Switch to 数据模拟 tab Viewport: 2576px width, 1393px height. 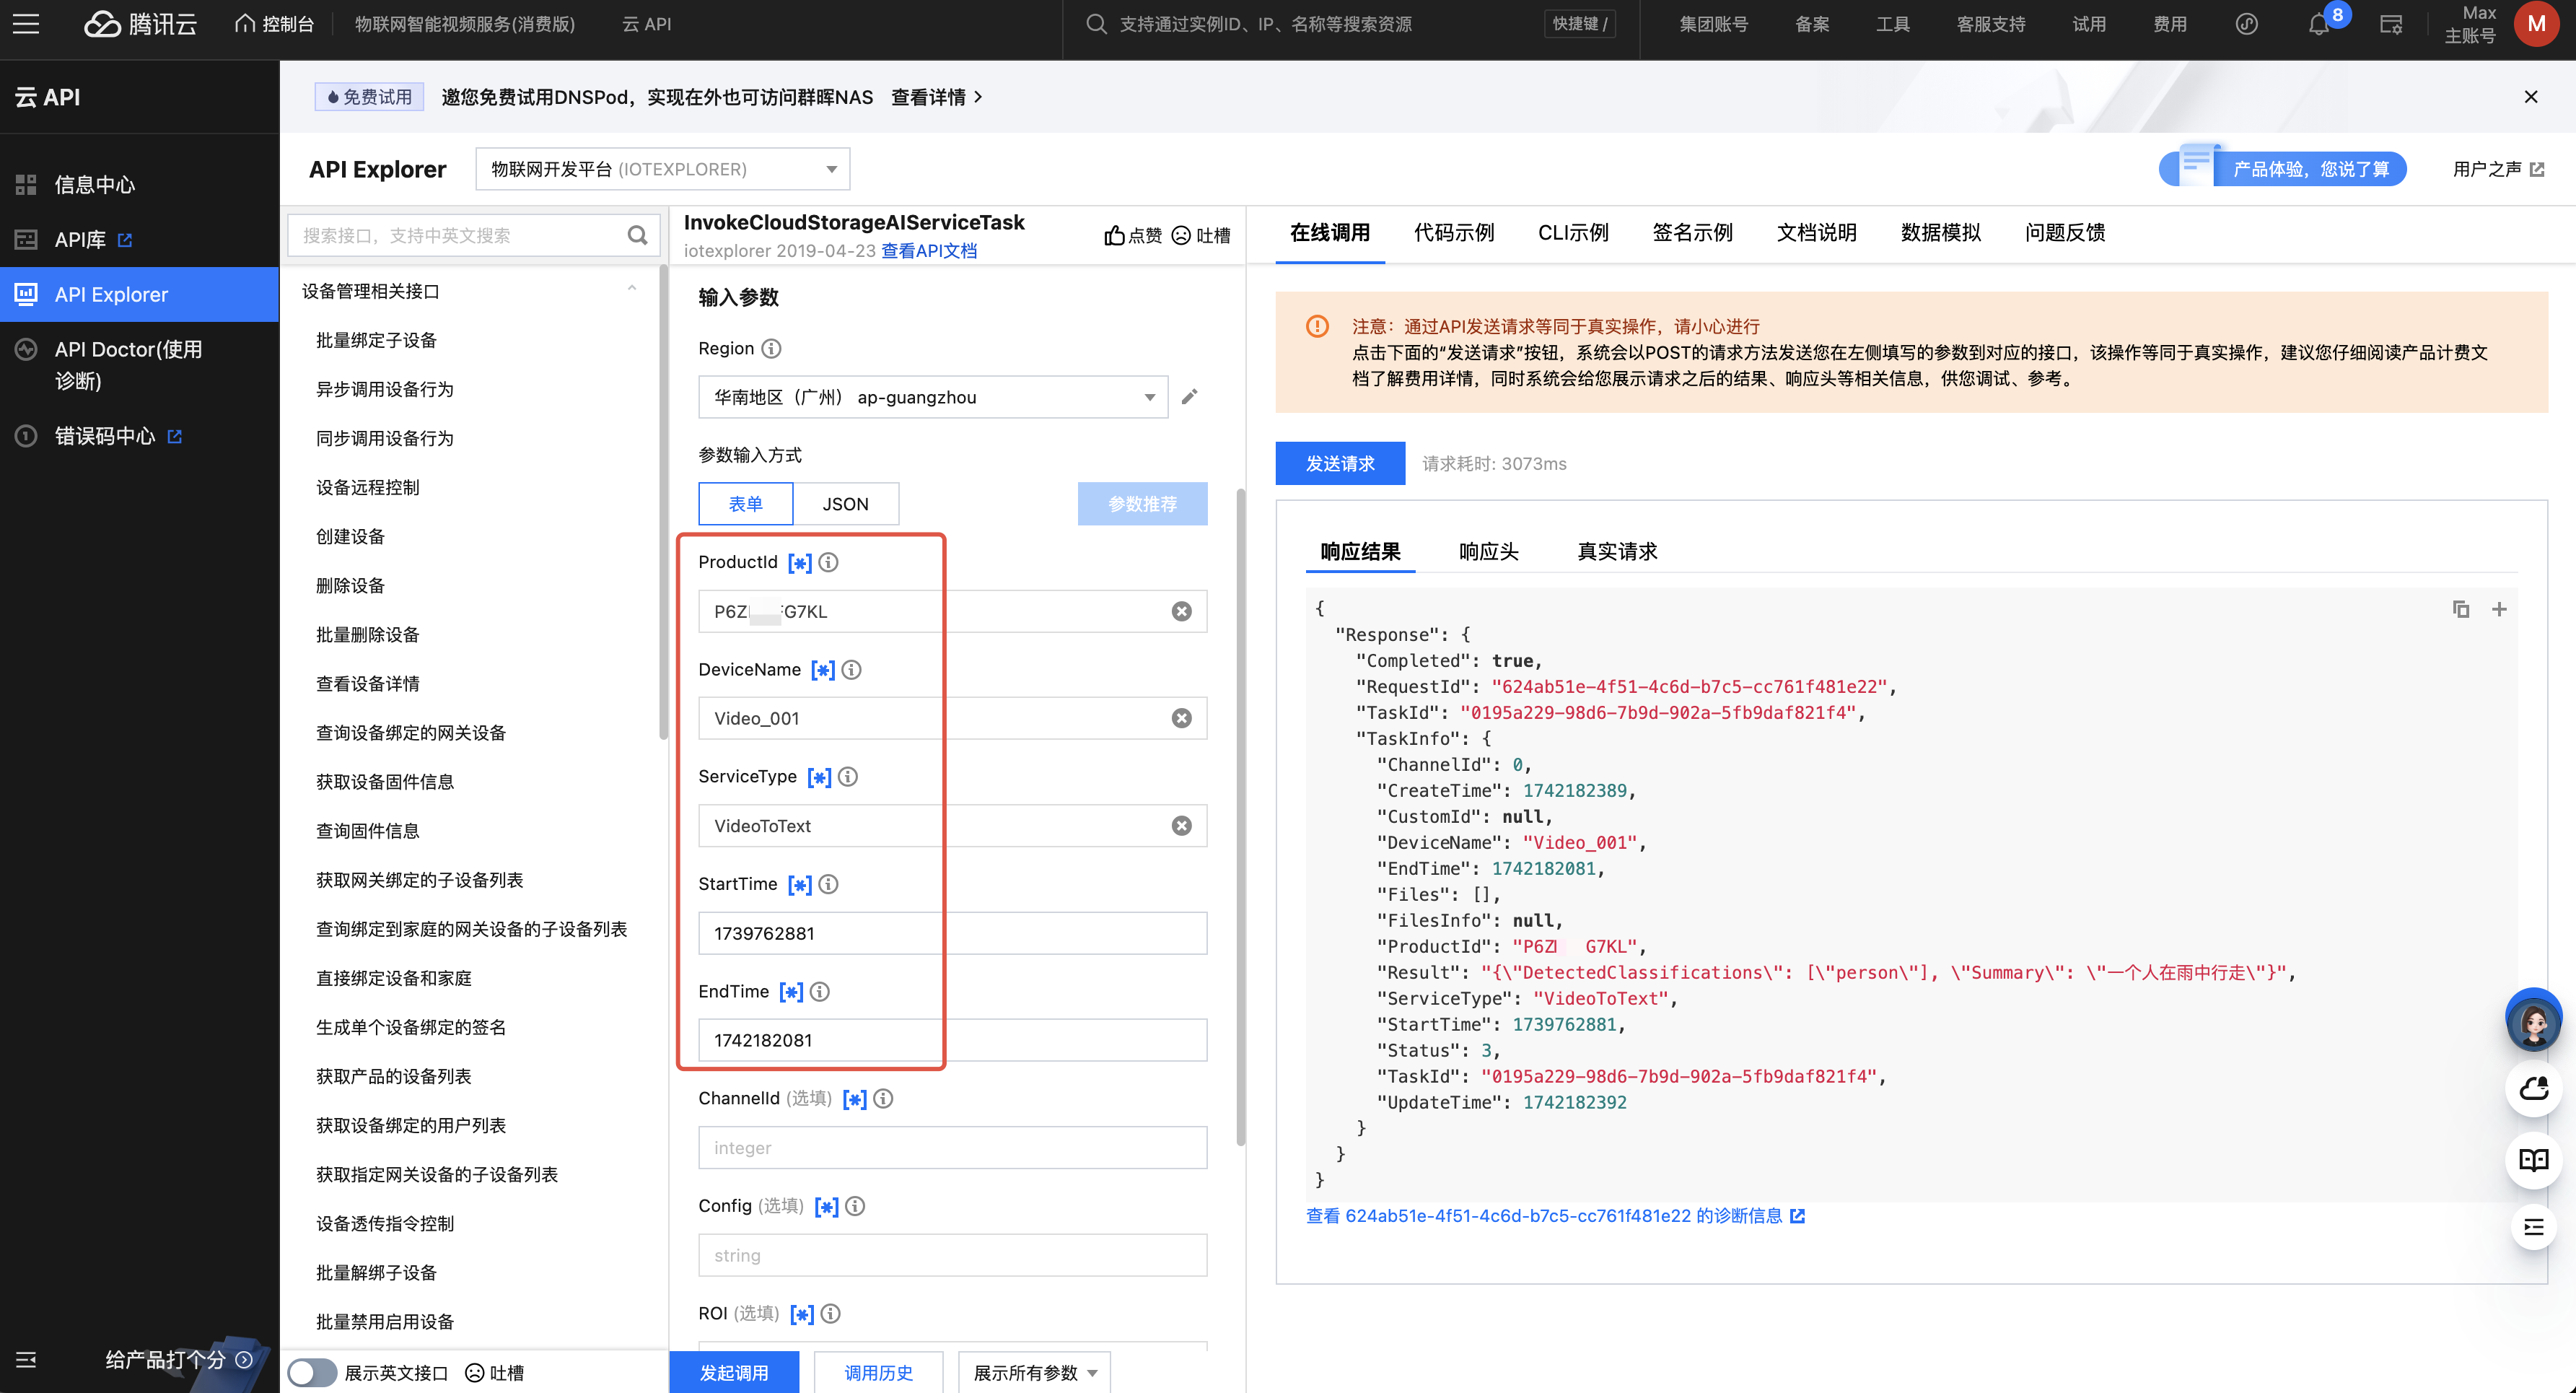(x=1940, y=233)
